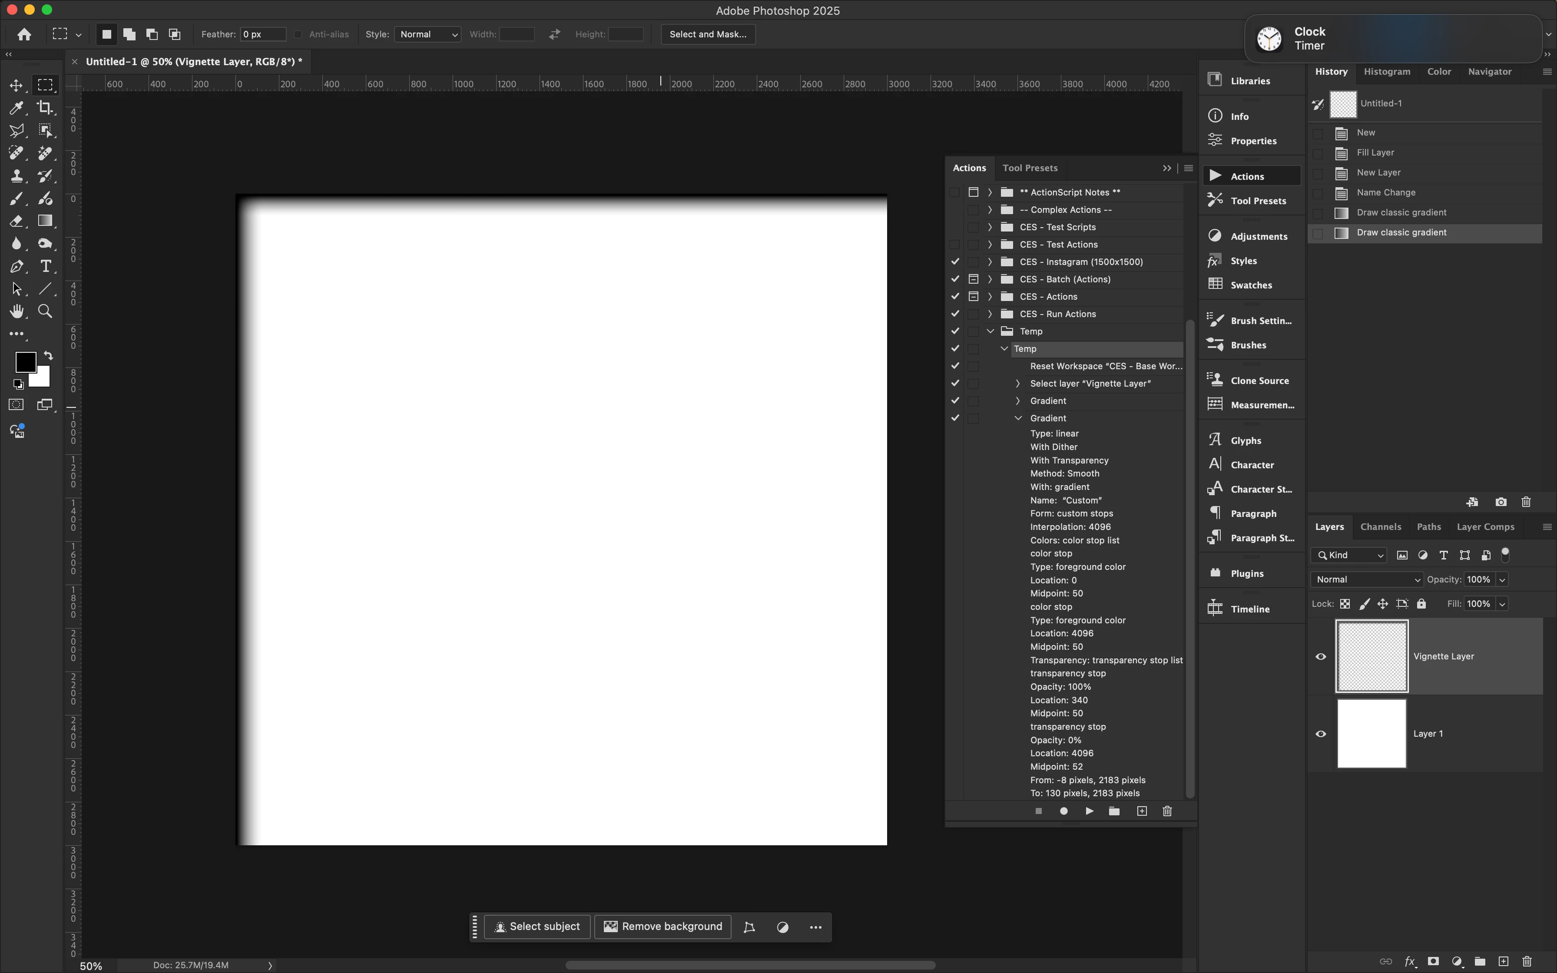Click the Play selection button in Actions
1557x973 pixels.
tap(1089, 811)
